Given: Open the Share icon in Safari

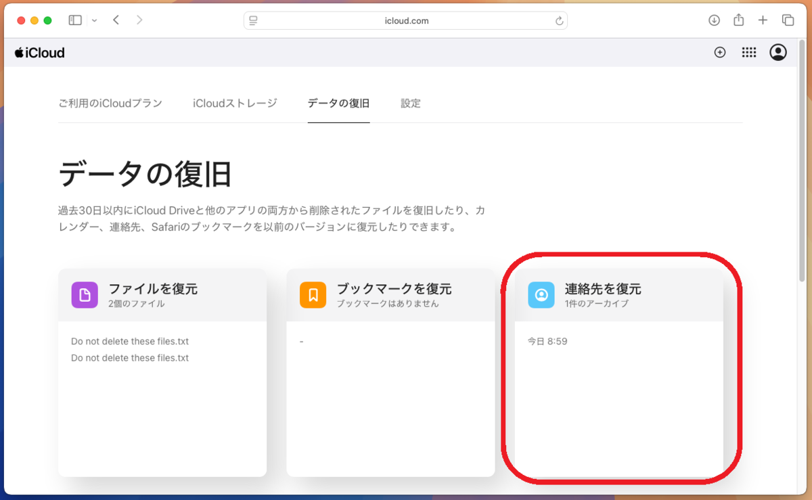Looking at the screenshot, I should (739, 20).
